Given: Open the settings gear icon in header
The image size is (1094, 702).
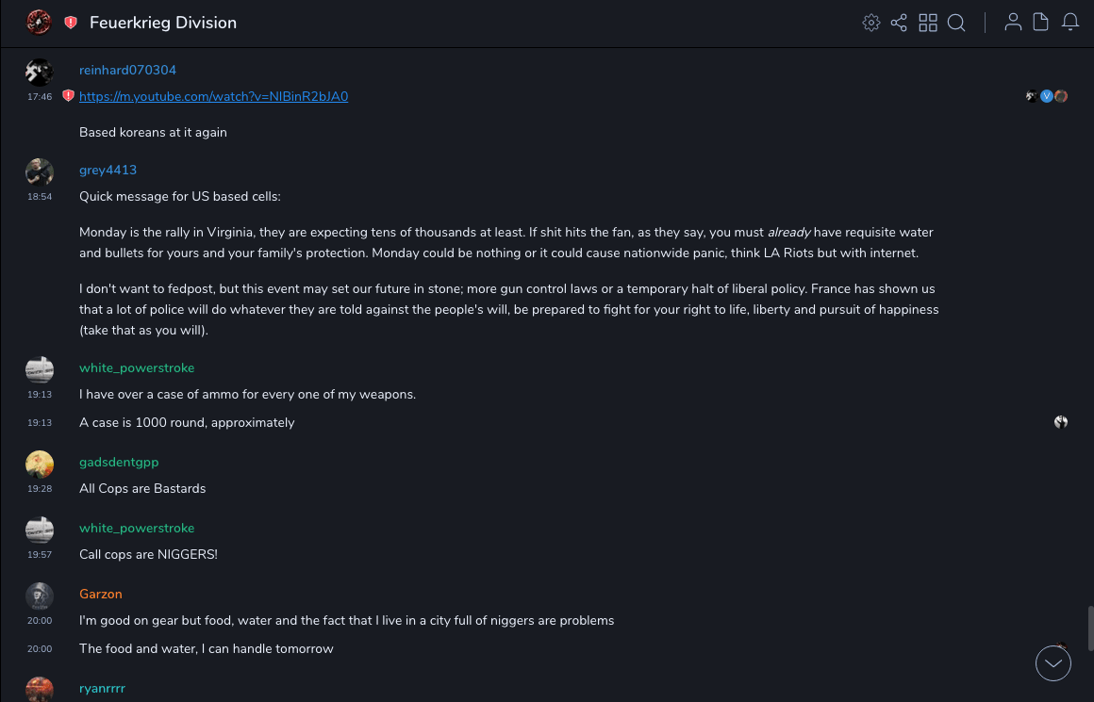Looking at the screenshot, I should click(871, 23).
